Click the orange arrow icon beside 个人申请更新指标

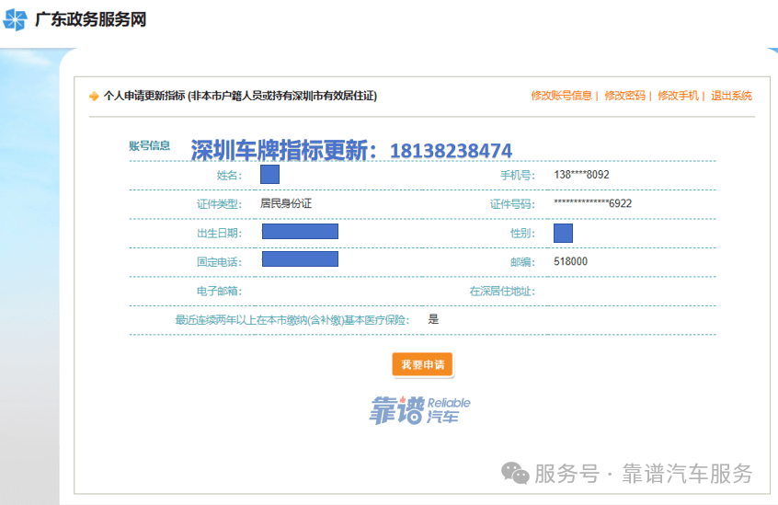click(94, 97)
